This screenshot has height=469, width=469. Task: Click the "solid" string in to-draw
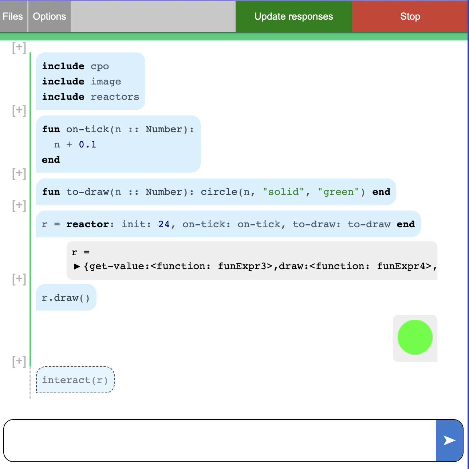pyautogui.click(x=283, y=192)
